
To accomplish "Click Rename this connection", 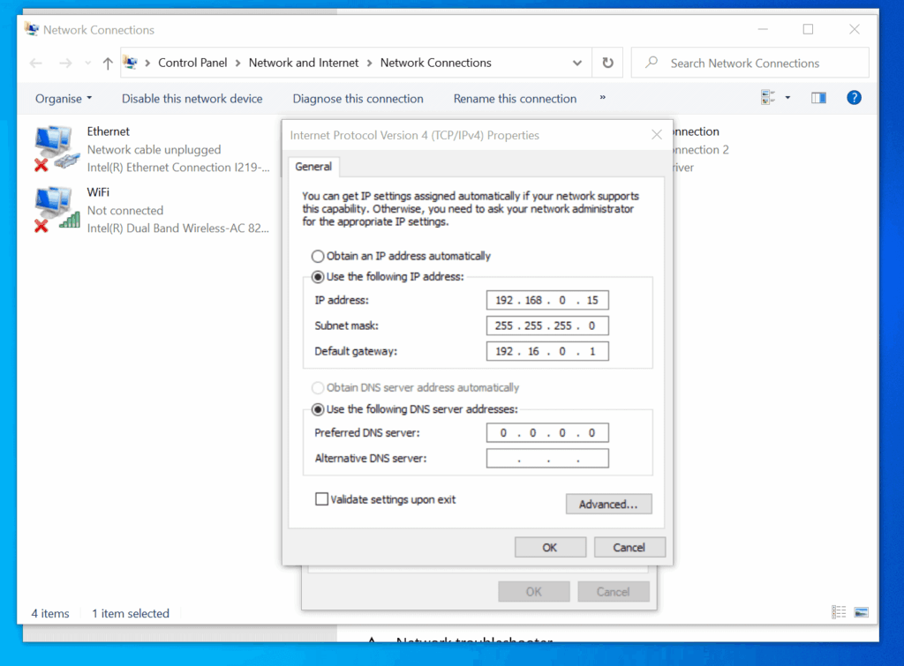I will tap(515, 99).
